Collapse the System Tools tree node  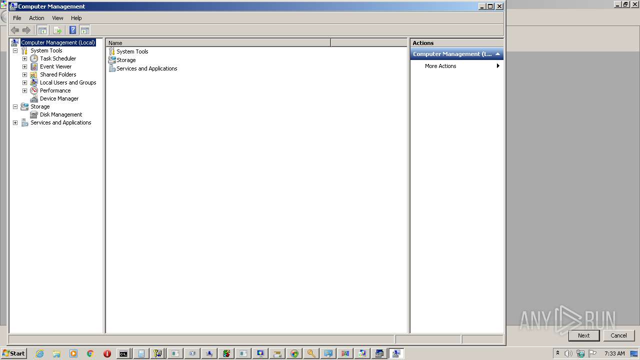click(15, 50)
